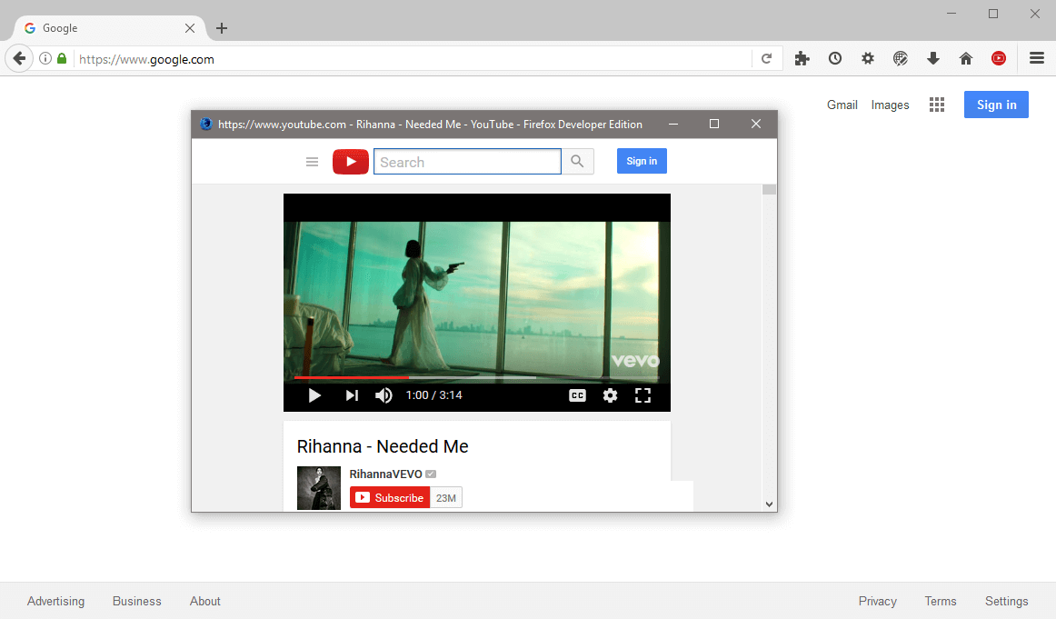Focus the YouTube Search field
1056x619 pixels.
point(467,162)
